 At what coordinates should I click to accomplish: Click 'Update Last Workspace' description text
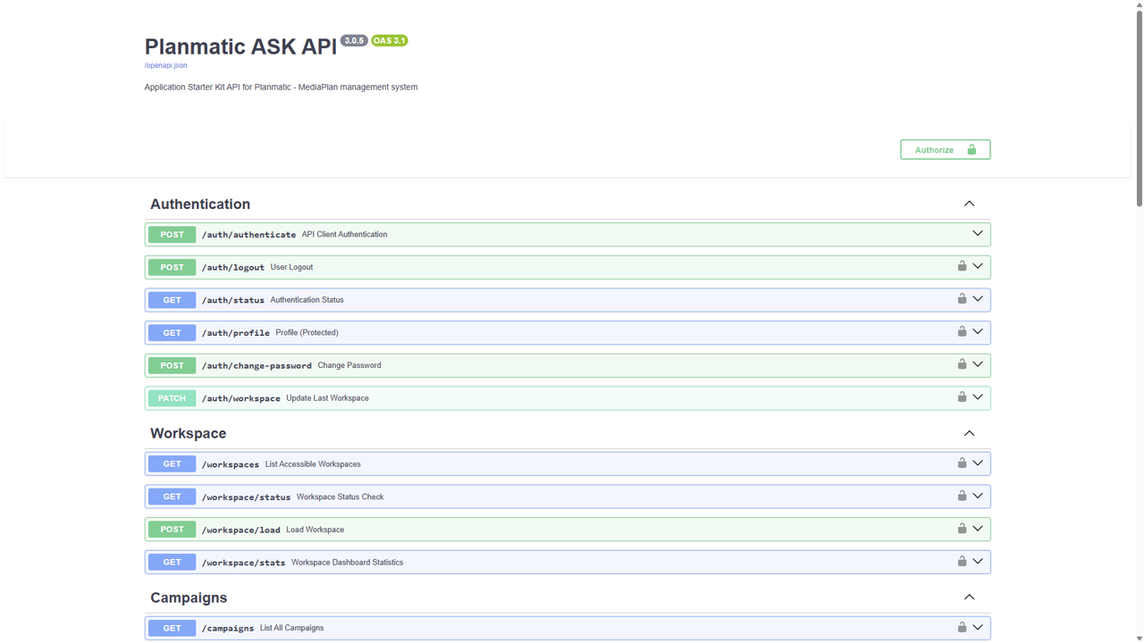coord(327,398)
